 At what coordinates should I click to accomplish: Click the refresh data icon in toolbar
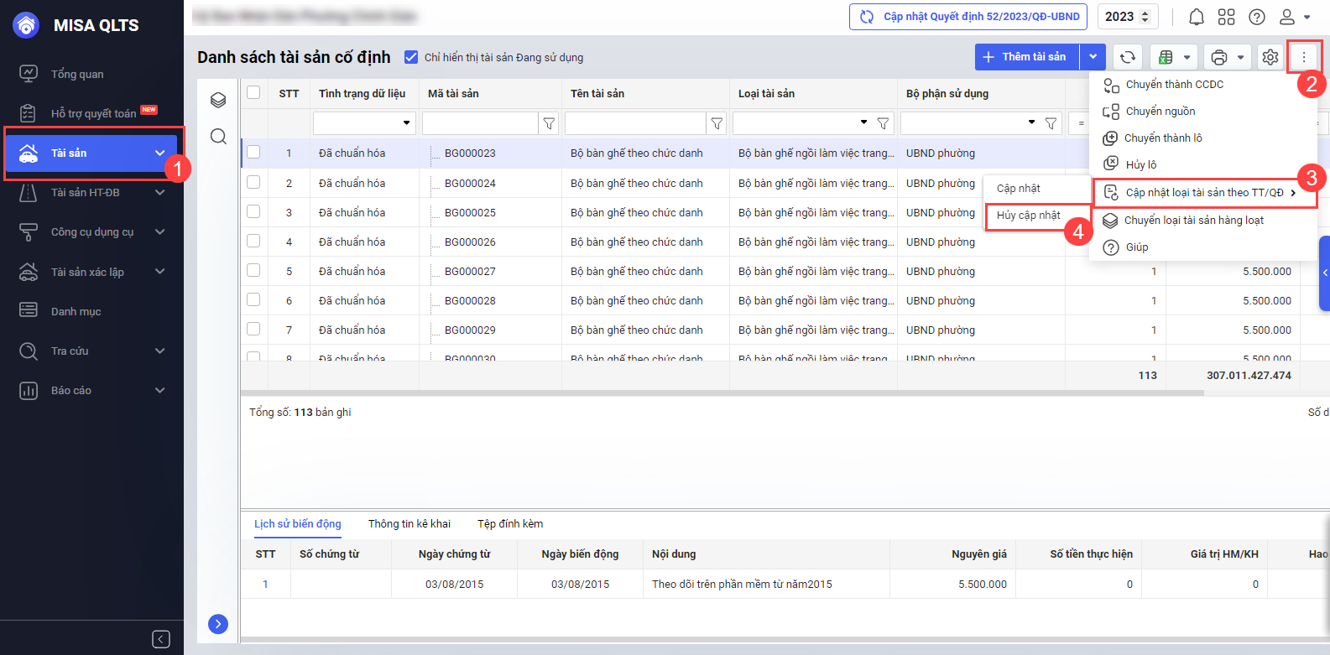[x=1128, y=57]
